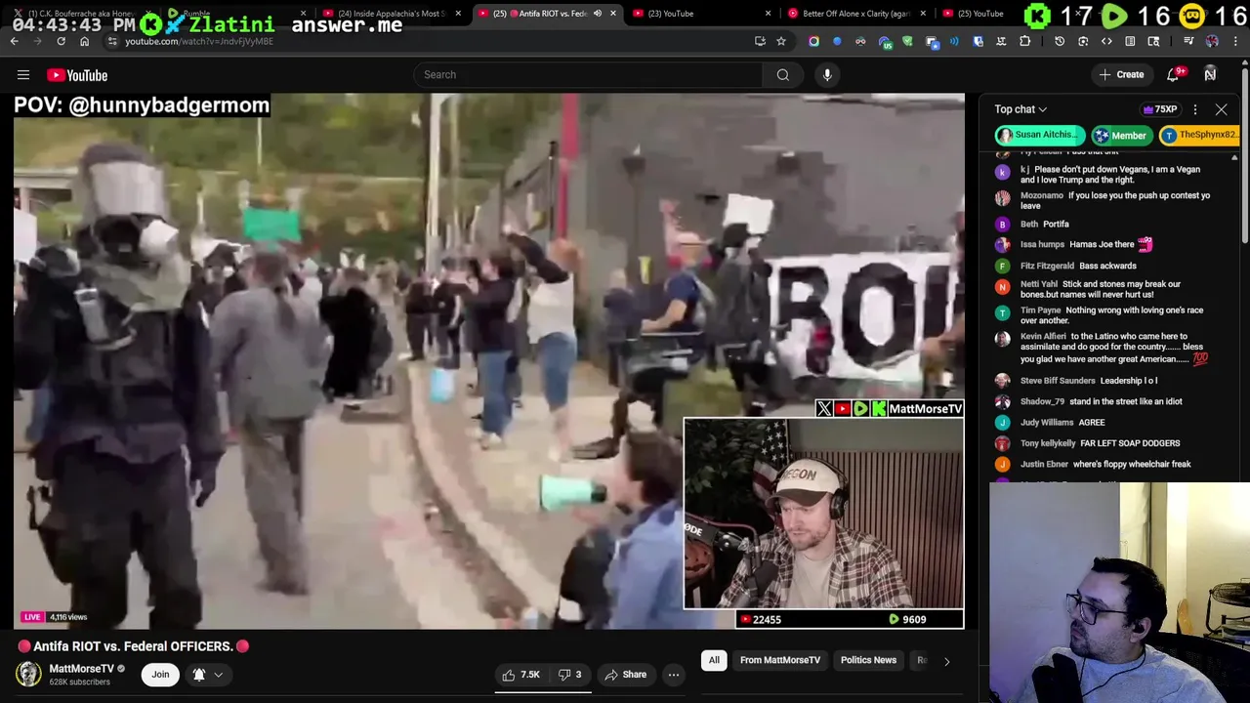Like the video with thumbs up

(521, 675)
